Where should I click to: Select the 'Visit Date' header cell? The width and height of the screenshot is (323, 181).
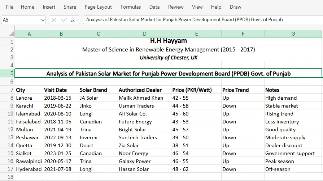point(61,90)
